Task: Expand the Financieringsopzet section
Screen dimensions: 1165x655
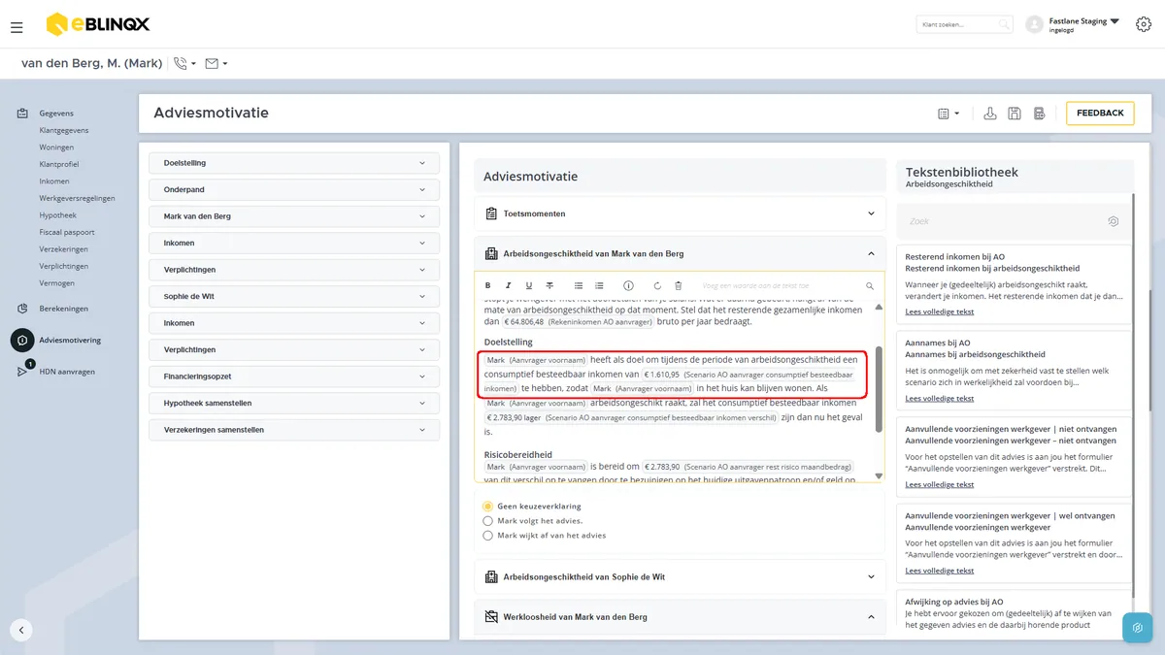Action: coord(294,377)
